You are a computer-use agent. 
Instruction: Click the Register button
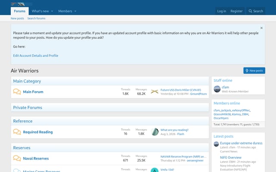point(236,11)
